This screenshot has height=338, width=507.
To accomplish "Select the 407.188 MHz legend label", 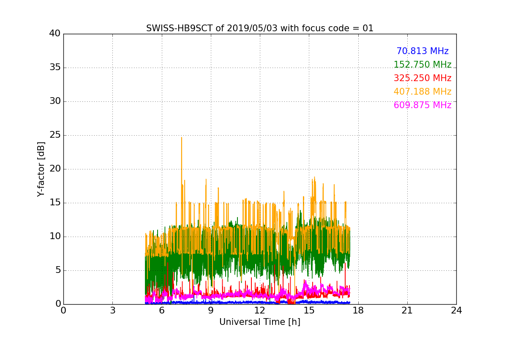I will coord(422,92).
